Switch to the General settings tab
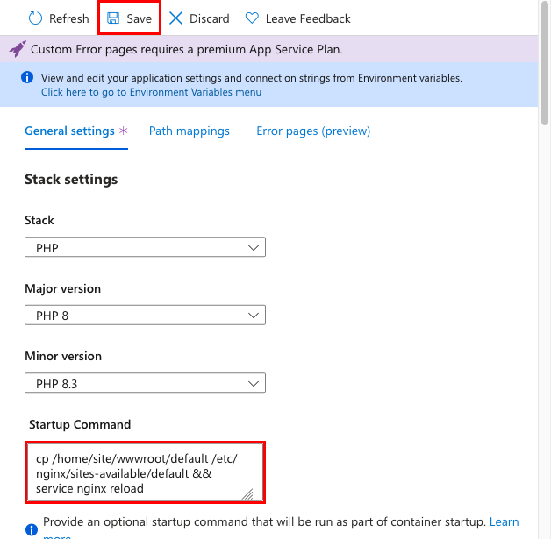Screen dimensions: 551x539 click(x=69, y=131)
